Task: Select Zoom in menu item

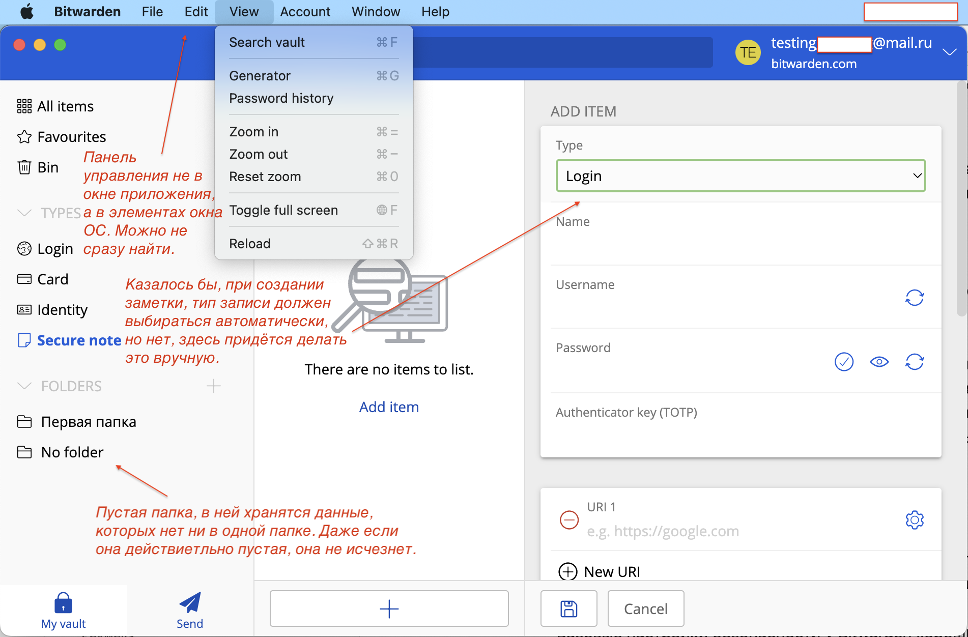Action: coord(314,132)
